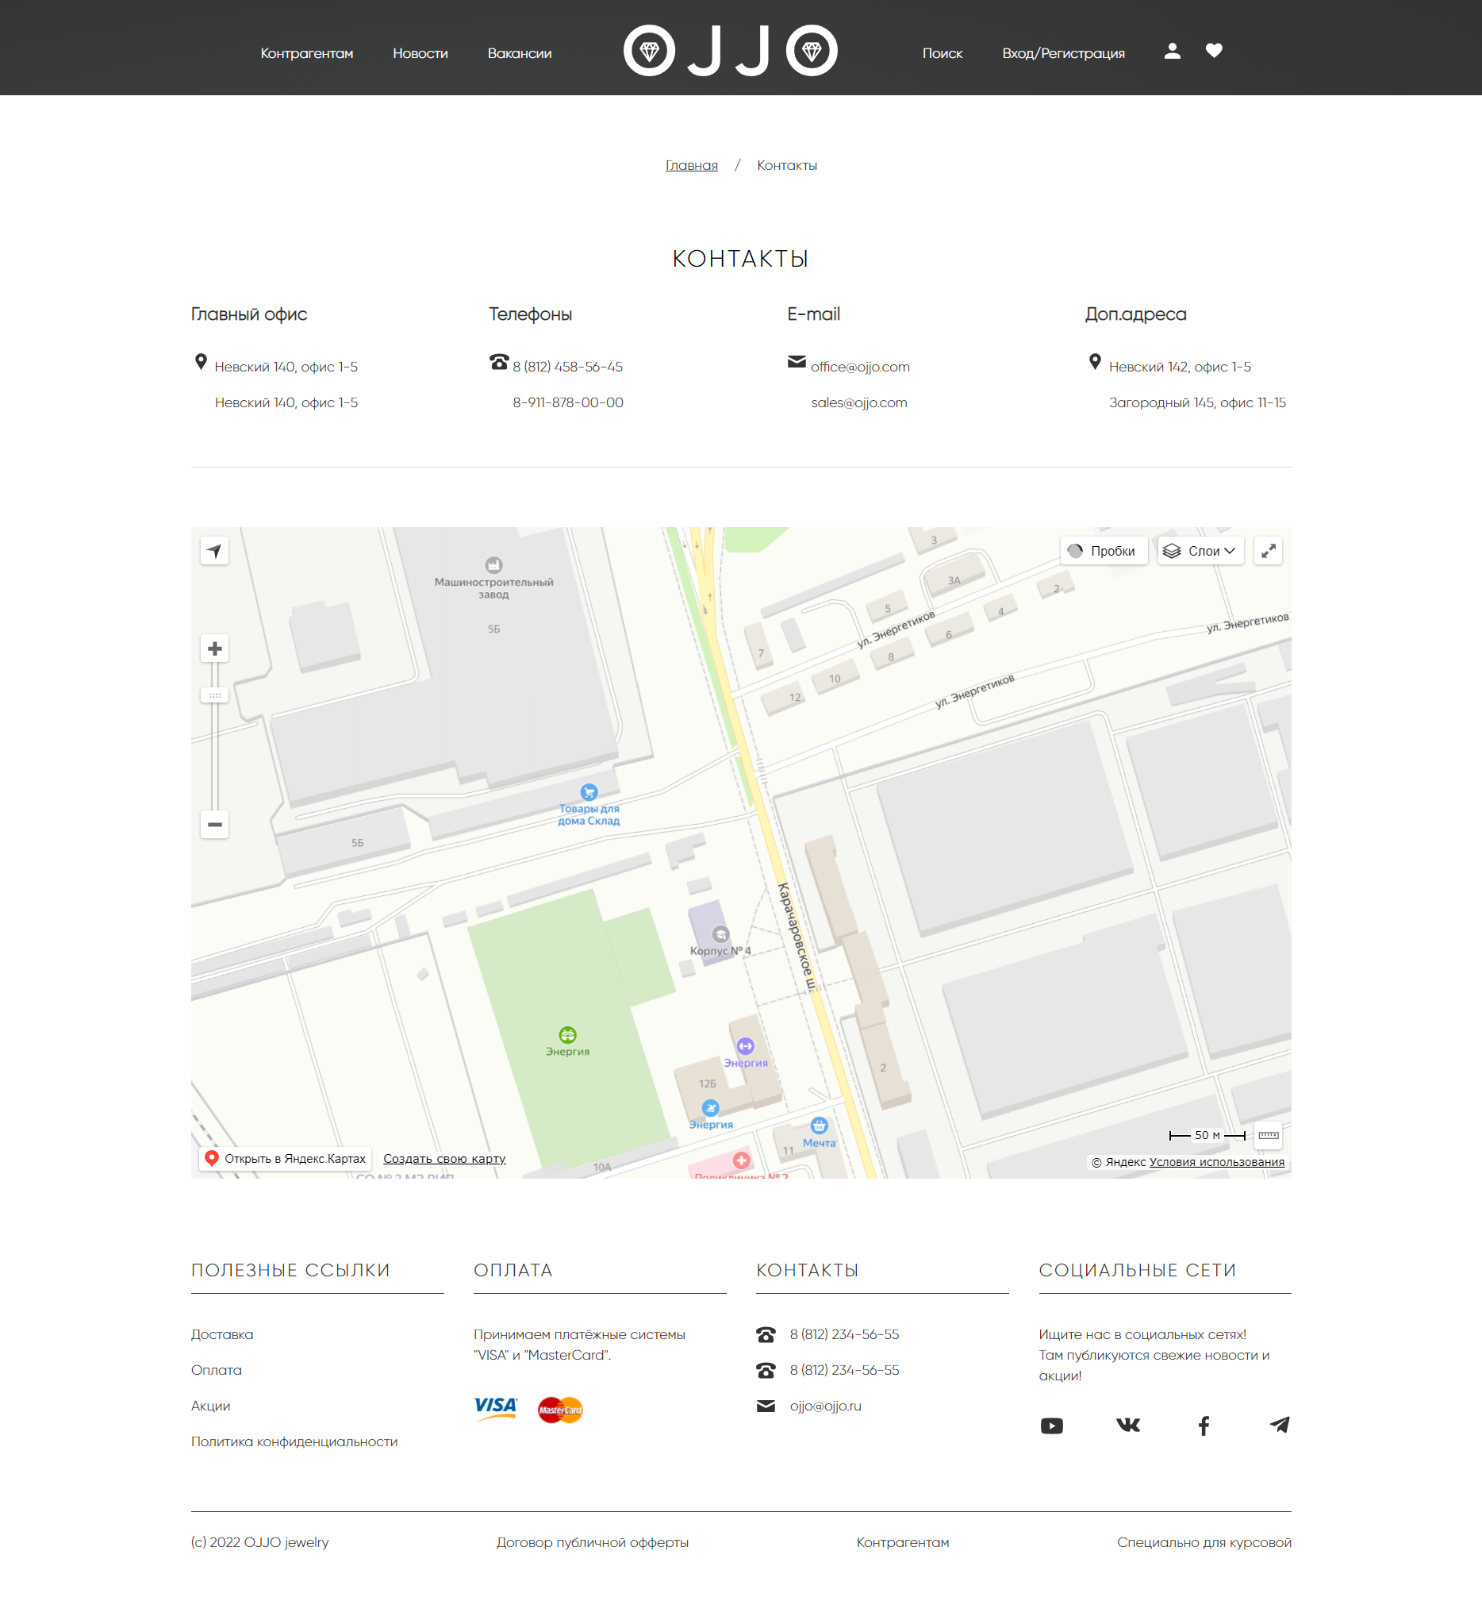Select the Корпус №4 map marker
The image size is (1482, 1597).
click(x=721, y=934)
